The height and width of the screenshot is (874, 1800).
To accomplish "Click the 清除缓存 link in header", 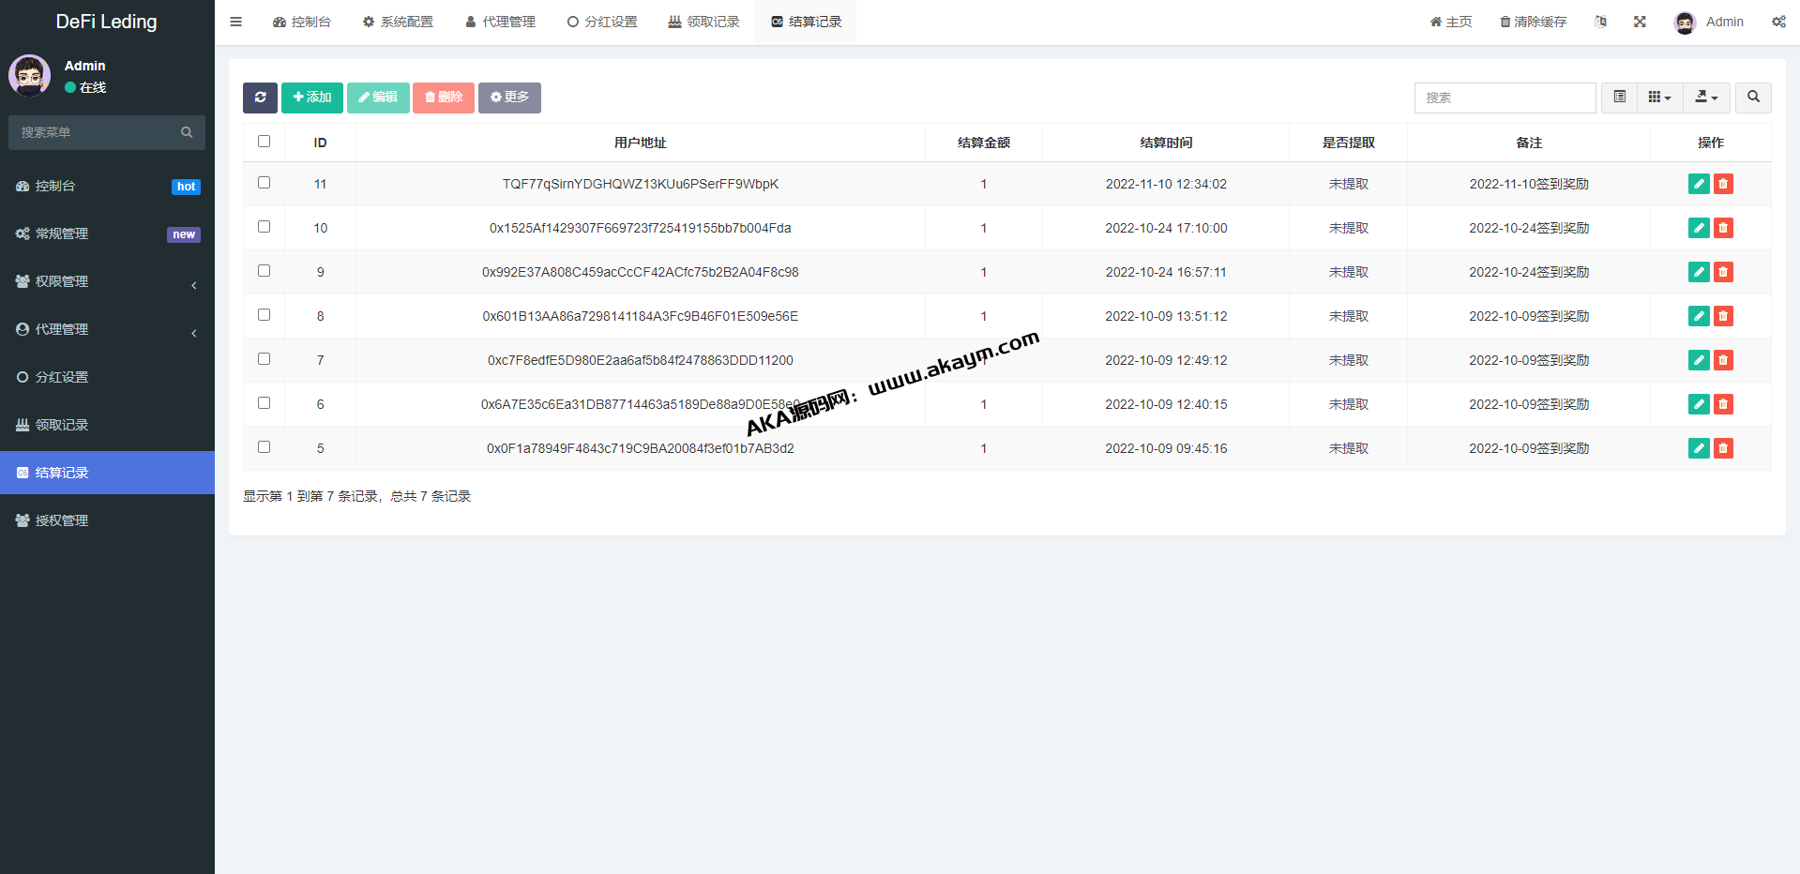I will [1533, 22].
